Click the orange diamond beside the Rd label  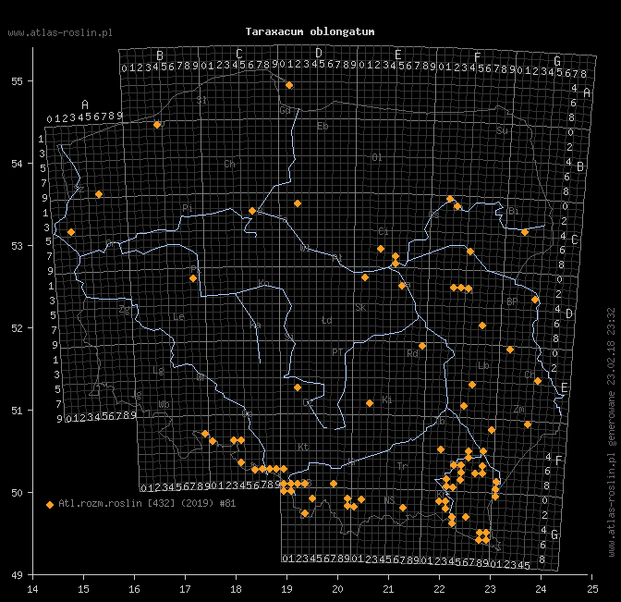coord(422,346)
